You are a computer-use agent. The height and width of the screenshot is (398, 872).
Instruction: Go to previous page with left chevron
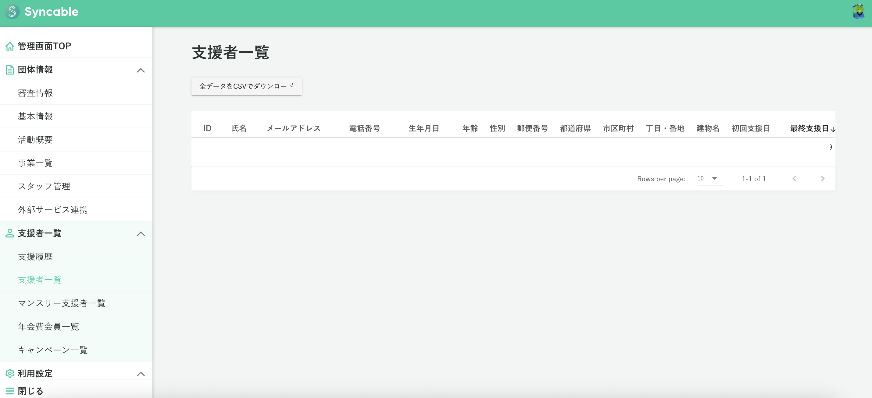tap(794, 179)
